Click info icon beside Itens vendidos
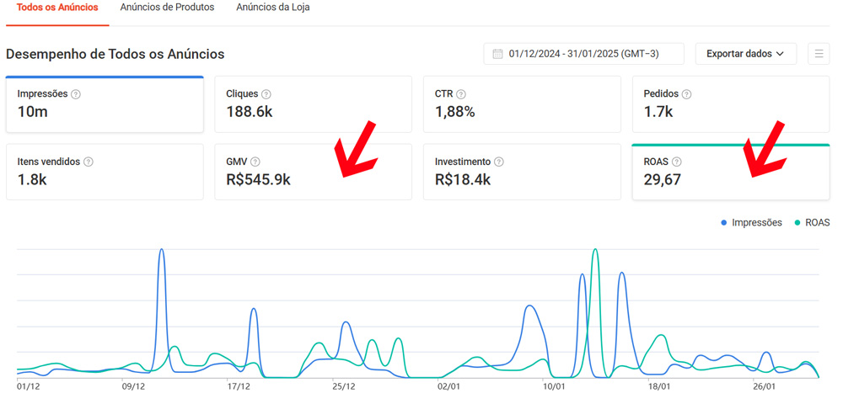843x409 pixels. point(89,162)
